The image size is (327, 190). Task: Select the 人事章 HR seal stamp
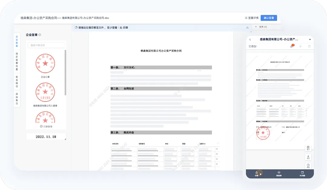coord(45,92)
